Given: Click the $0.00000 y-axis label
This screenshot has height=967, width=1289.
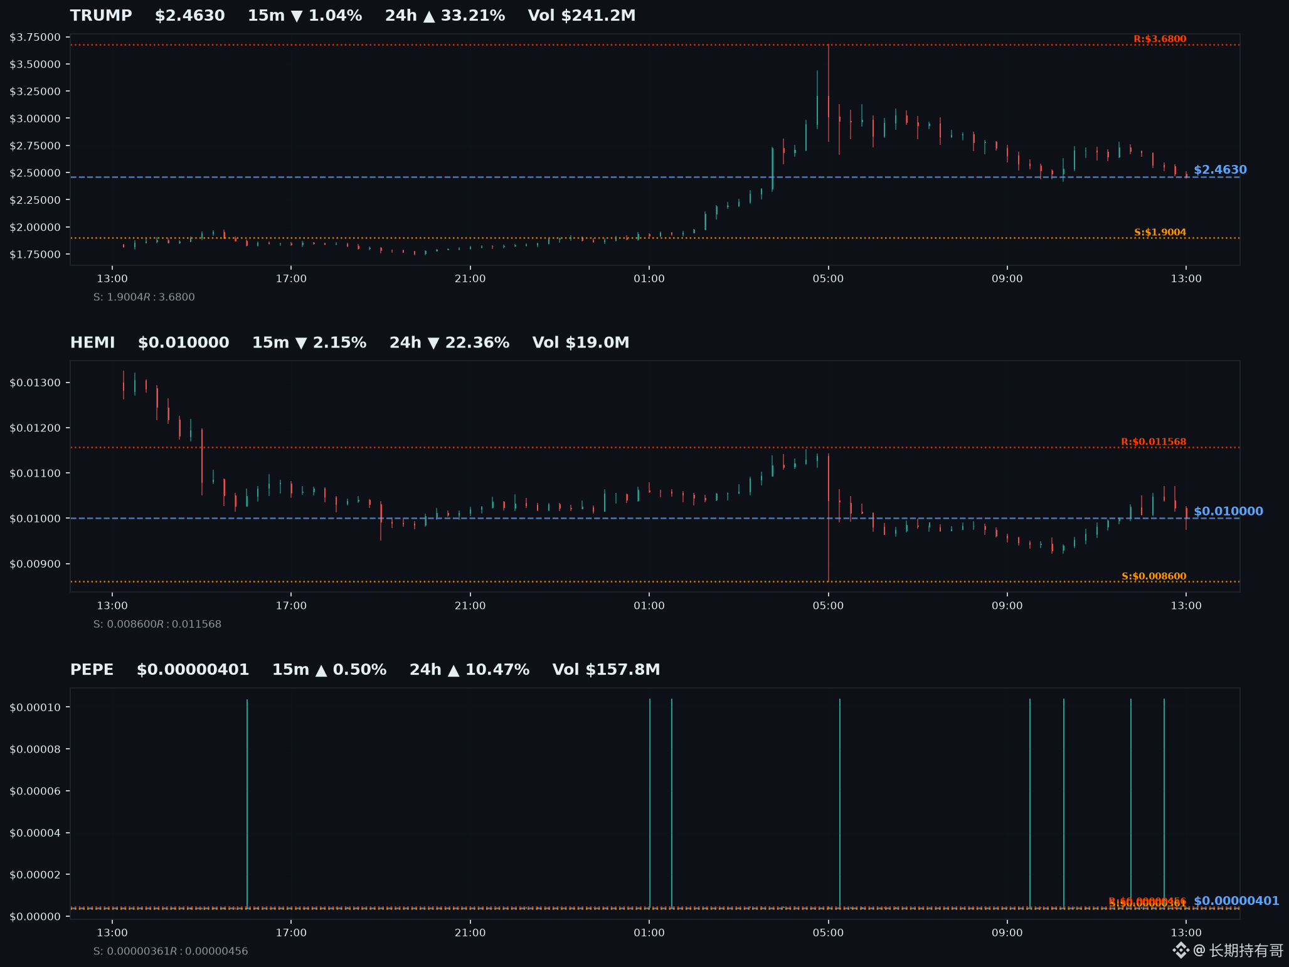Looking at the screenshot, I should point(35,917).
